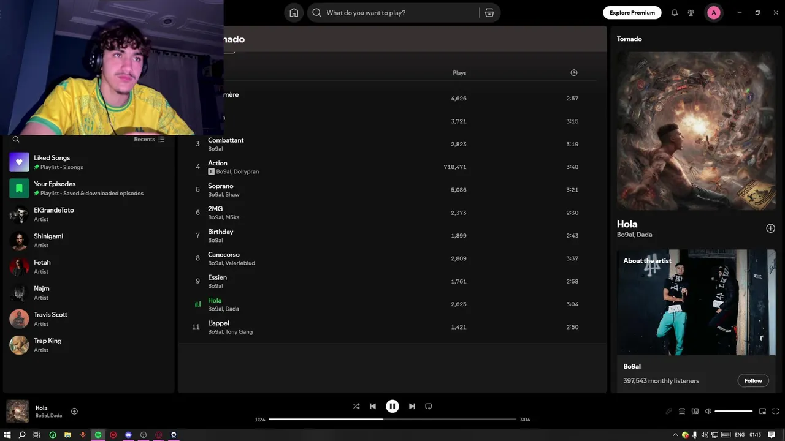Mute the volume speaker icon
Viewport: 785px width, 441px height.
tap(708, 411)
